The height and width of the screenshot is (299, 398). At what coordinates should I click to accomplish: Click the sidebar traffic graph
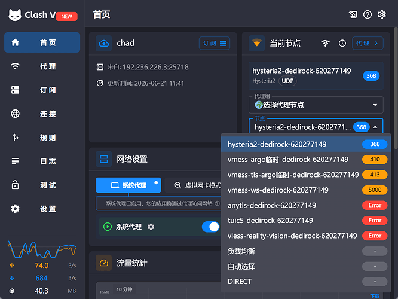(x=42, y=249)
